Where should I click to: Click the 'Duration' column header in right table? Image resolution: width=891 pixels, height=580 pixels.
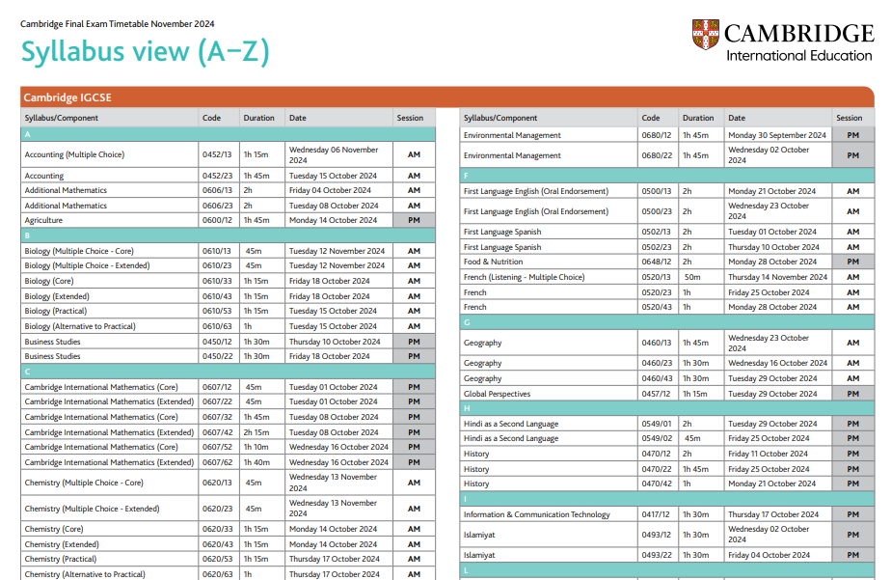[x=698, y=119]
